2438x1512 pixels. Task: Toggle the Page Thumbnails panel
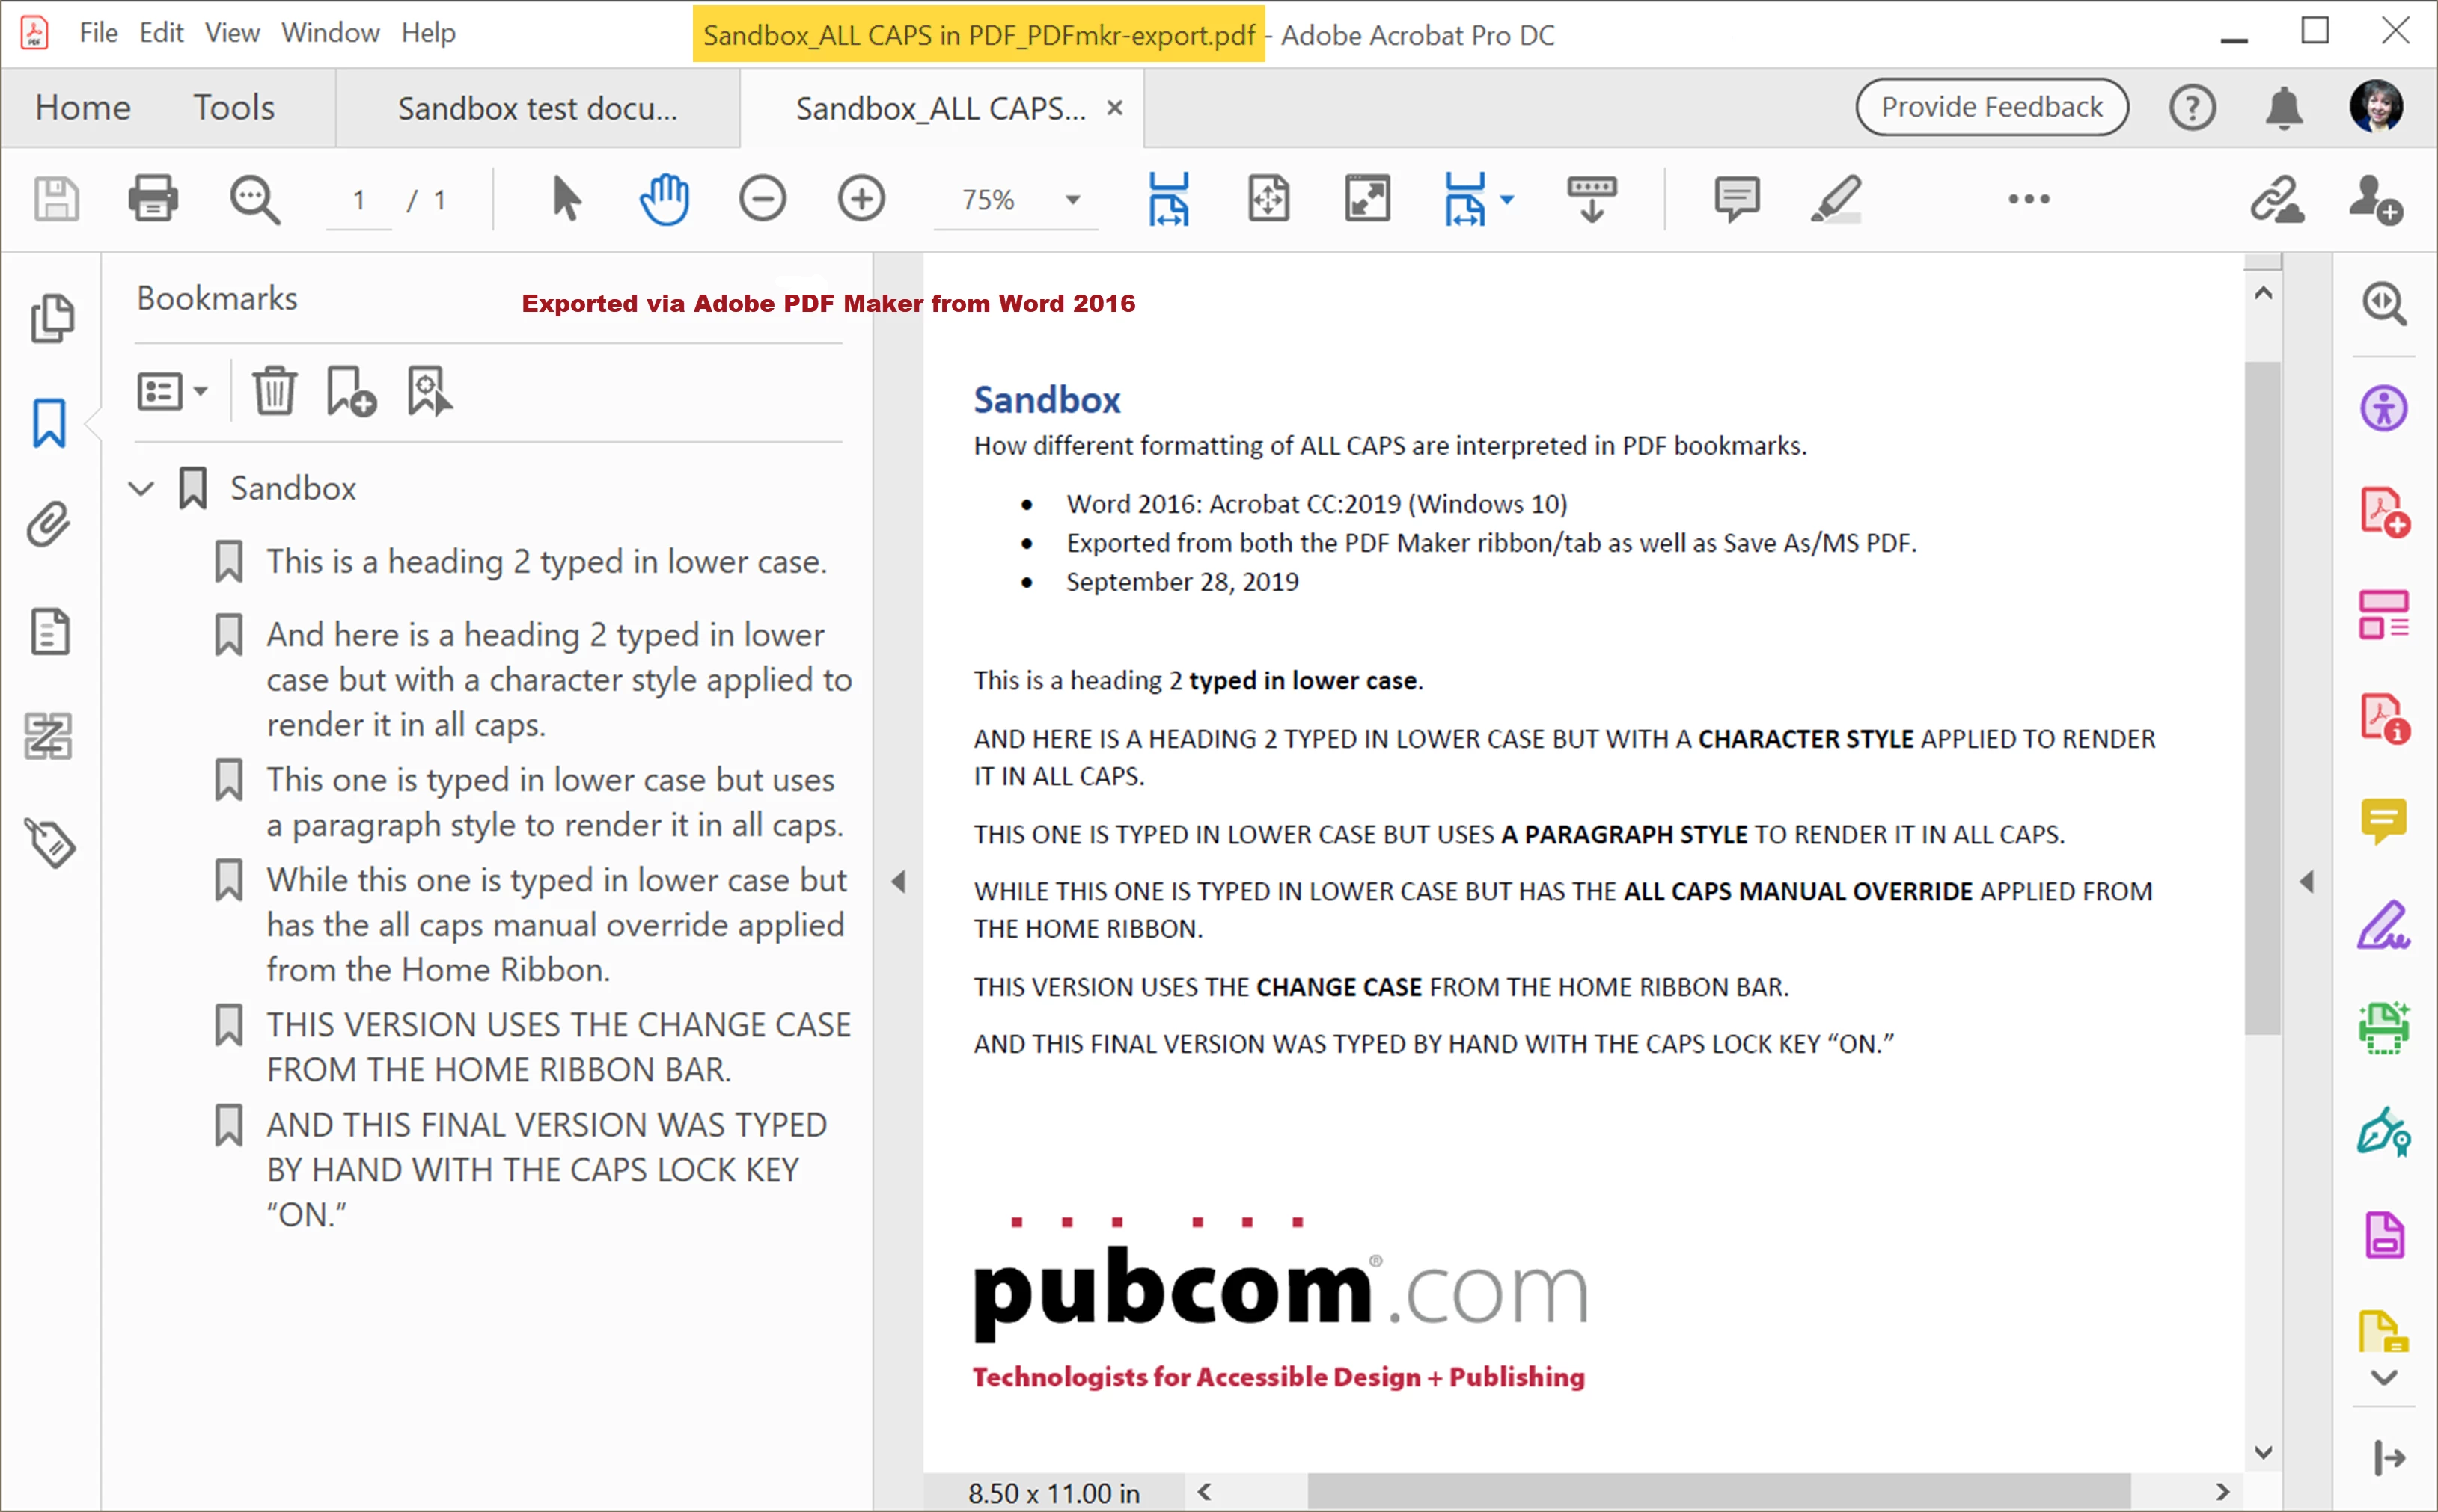coord(51,319)
